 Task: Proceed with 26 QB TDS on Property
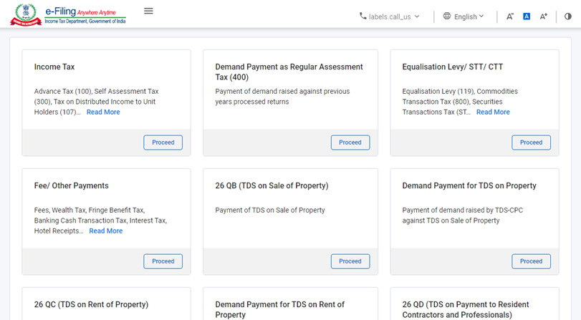click(x=350, y=261)
